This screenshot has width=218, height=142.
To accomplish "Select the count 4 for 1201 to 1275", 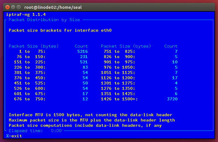I will click(x=176, y=83).
